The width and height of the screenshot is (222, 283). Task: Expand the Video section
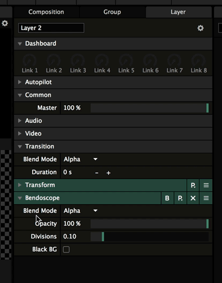point(20,134)
